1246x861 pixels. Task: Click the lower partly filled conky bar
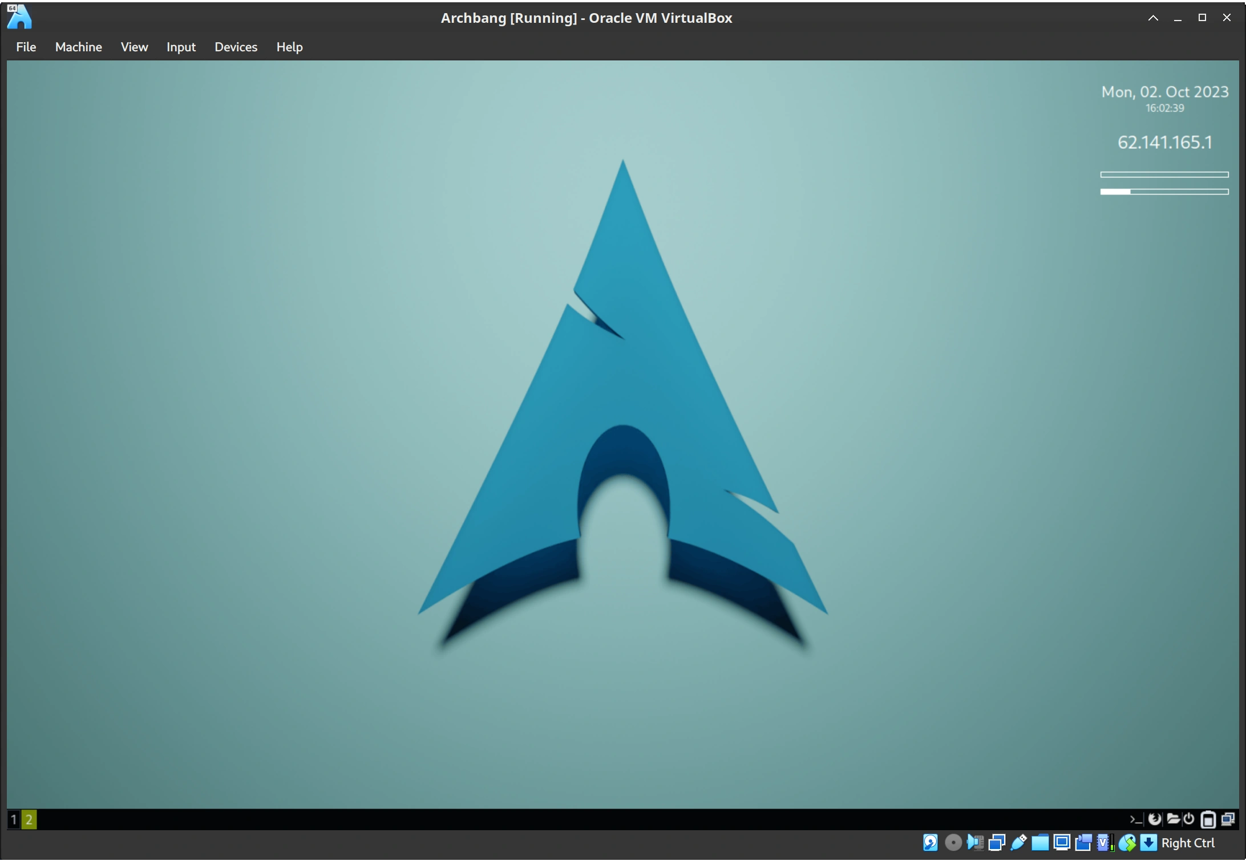[x=1164, y=192]
